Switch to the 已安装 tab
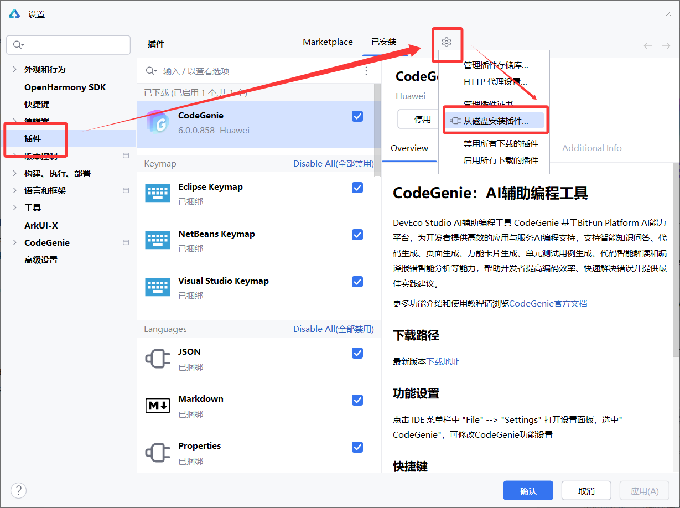 (x=383, y=42)
